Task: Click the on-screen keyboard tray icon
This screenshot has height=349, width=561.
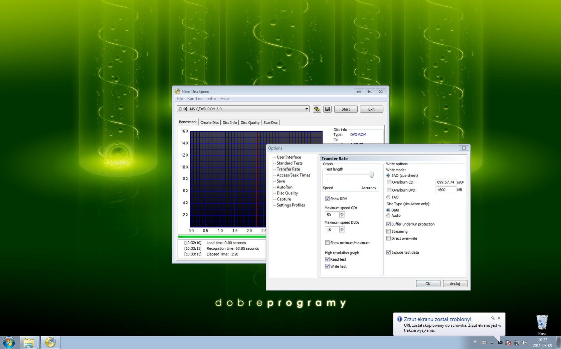Action: point(484,342)
